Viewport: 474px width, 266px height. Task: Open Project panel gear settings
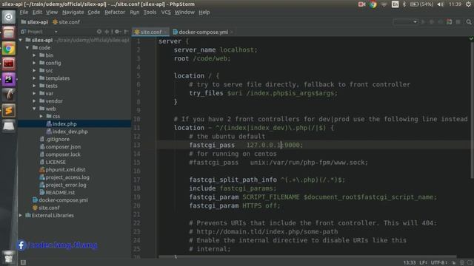click(x=117, y=32)
